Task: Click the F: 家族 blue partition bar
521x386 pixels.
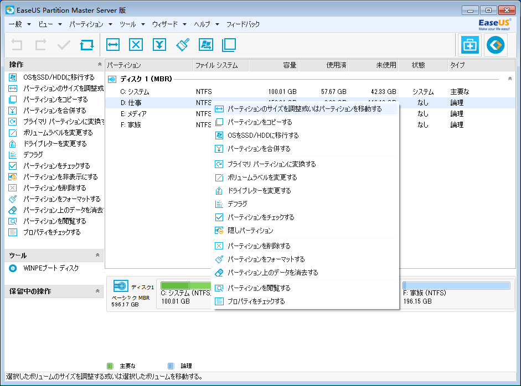Action: [x=456, y=285]
